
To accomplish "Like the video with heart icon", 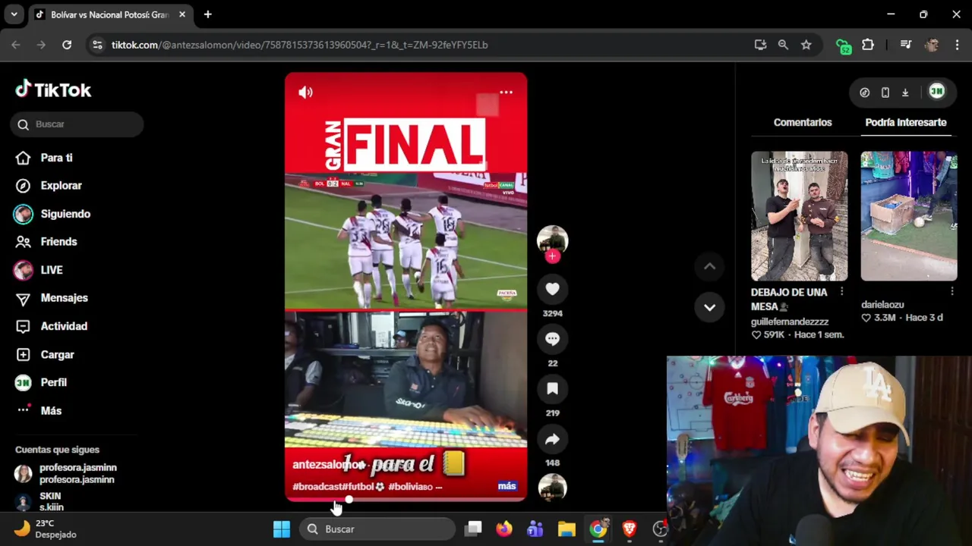I will (552, 289).
